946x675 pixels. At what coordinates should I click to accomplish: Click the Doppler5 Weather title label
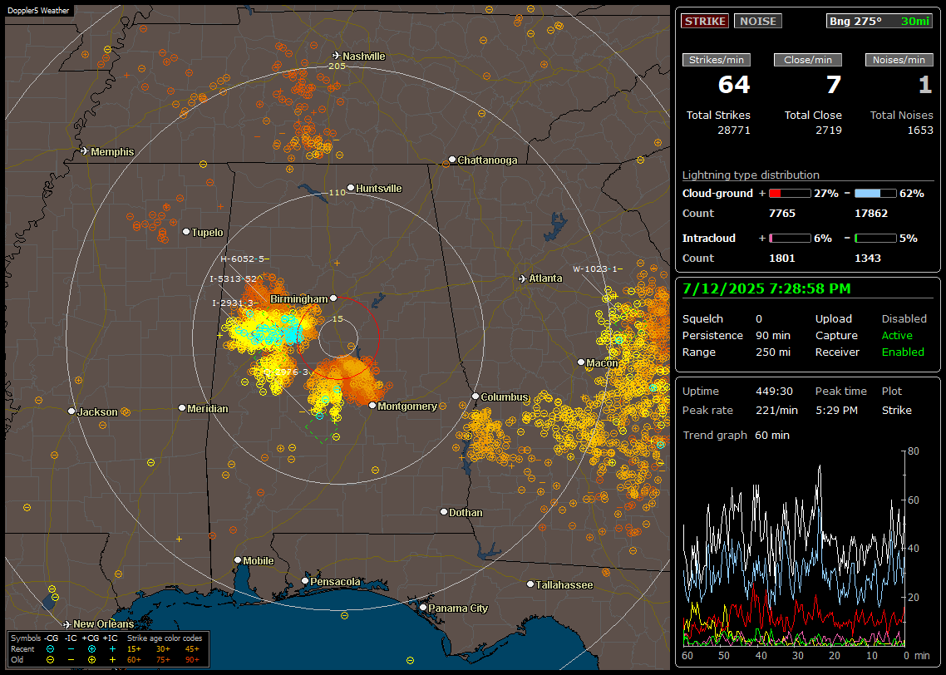(x=38, y=10)
